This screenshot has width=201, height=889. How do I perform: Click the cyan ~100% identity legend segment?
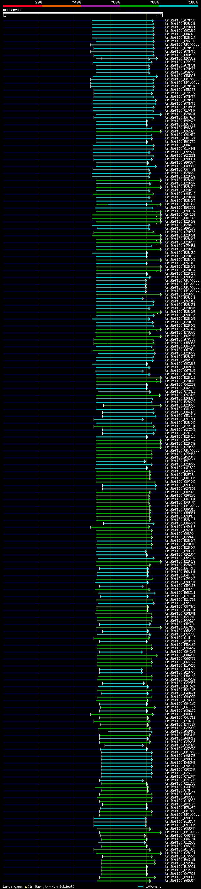point(178,6)
